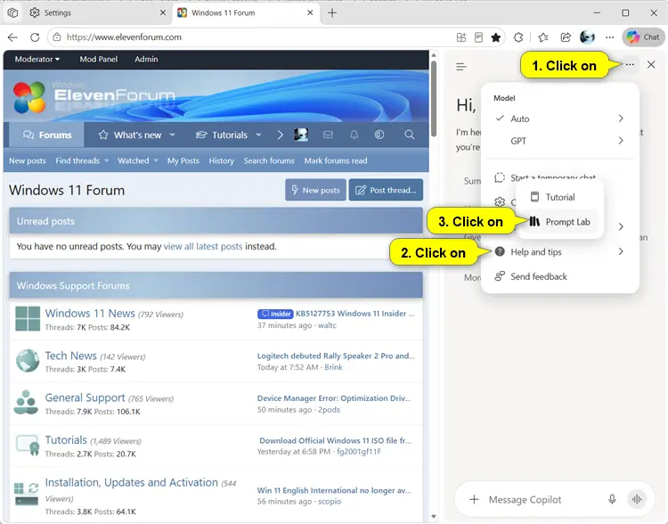Close the Settings tab
The width and height of the screenshot is (668, 524).
click(162, 12)
